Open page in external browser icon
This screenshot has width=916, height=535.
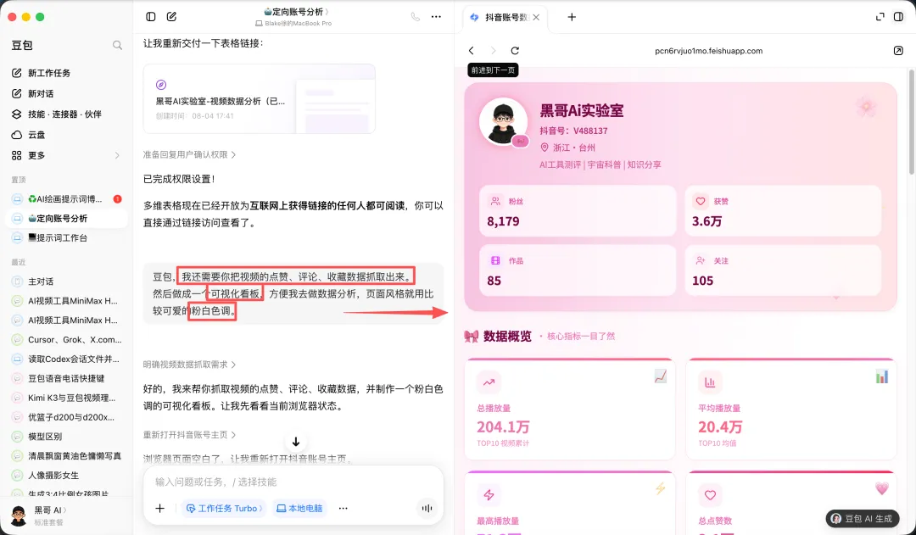coord(898,51)
